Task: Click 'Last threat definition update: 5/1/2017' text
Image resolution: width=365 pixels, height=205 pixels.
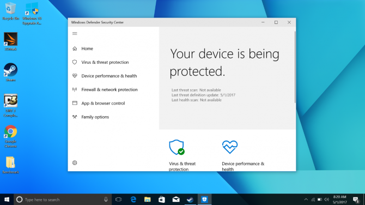Action: pos(203,95)
